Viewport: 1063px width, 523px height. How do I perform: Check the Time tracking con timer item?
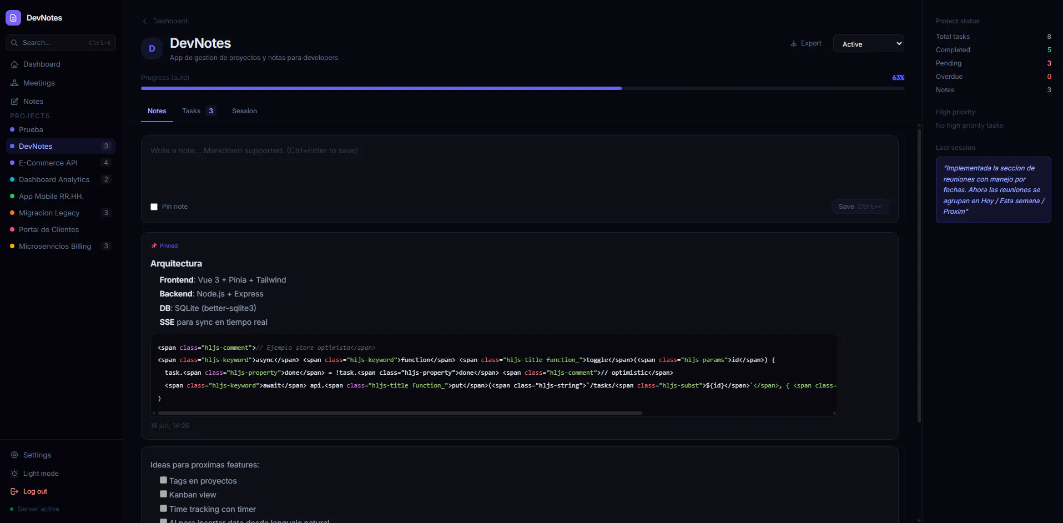pyautogui.click(x=163, y=508)
